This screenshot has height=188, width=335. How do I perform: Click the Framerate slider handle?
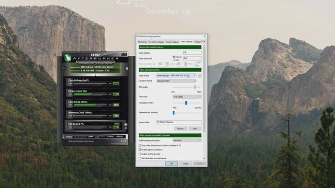(x=186, y=103)
